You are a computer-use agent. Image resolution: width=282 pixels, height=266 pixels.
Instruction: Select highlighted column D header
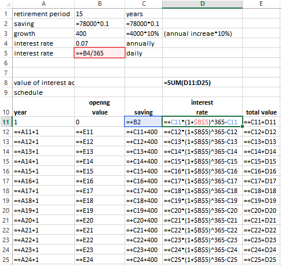(202, 4)
